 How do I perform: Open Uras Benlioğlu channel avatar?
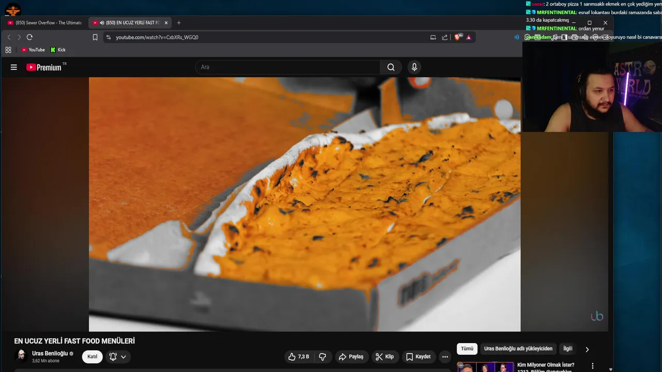[x=22, y=356]
